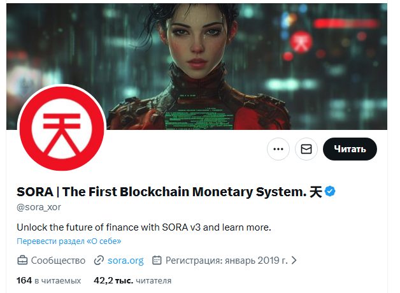Screen dimensions: 400x293
Task: Click the bio text about SORA v3
Action: [x=144, y=227]
